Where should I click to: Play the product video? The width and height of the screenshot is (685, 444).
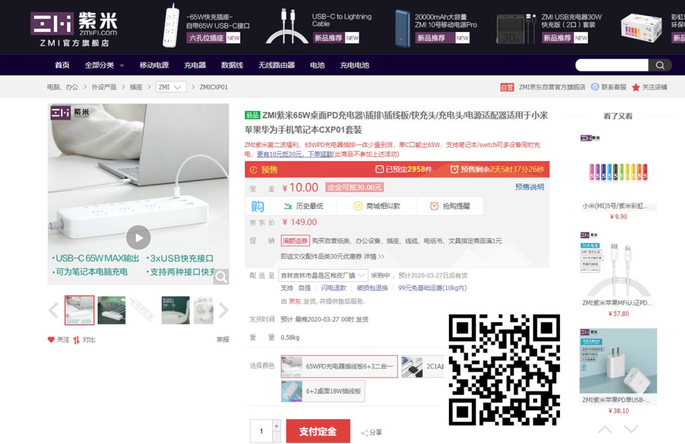138,238
